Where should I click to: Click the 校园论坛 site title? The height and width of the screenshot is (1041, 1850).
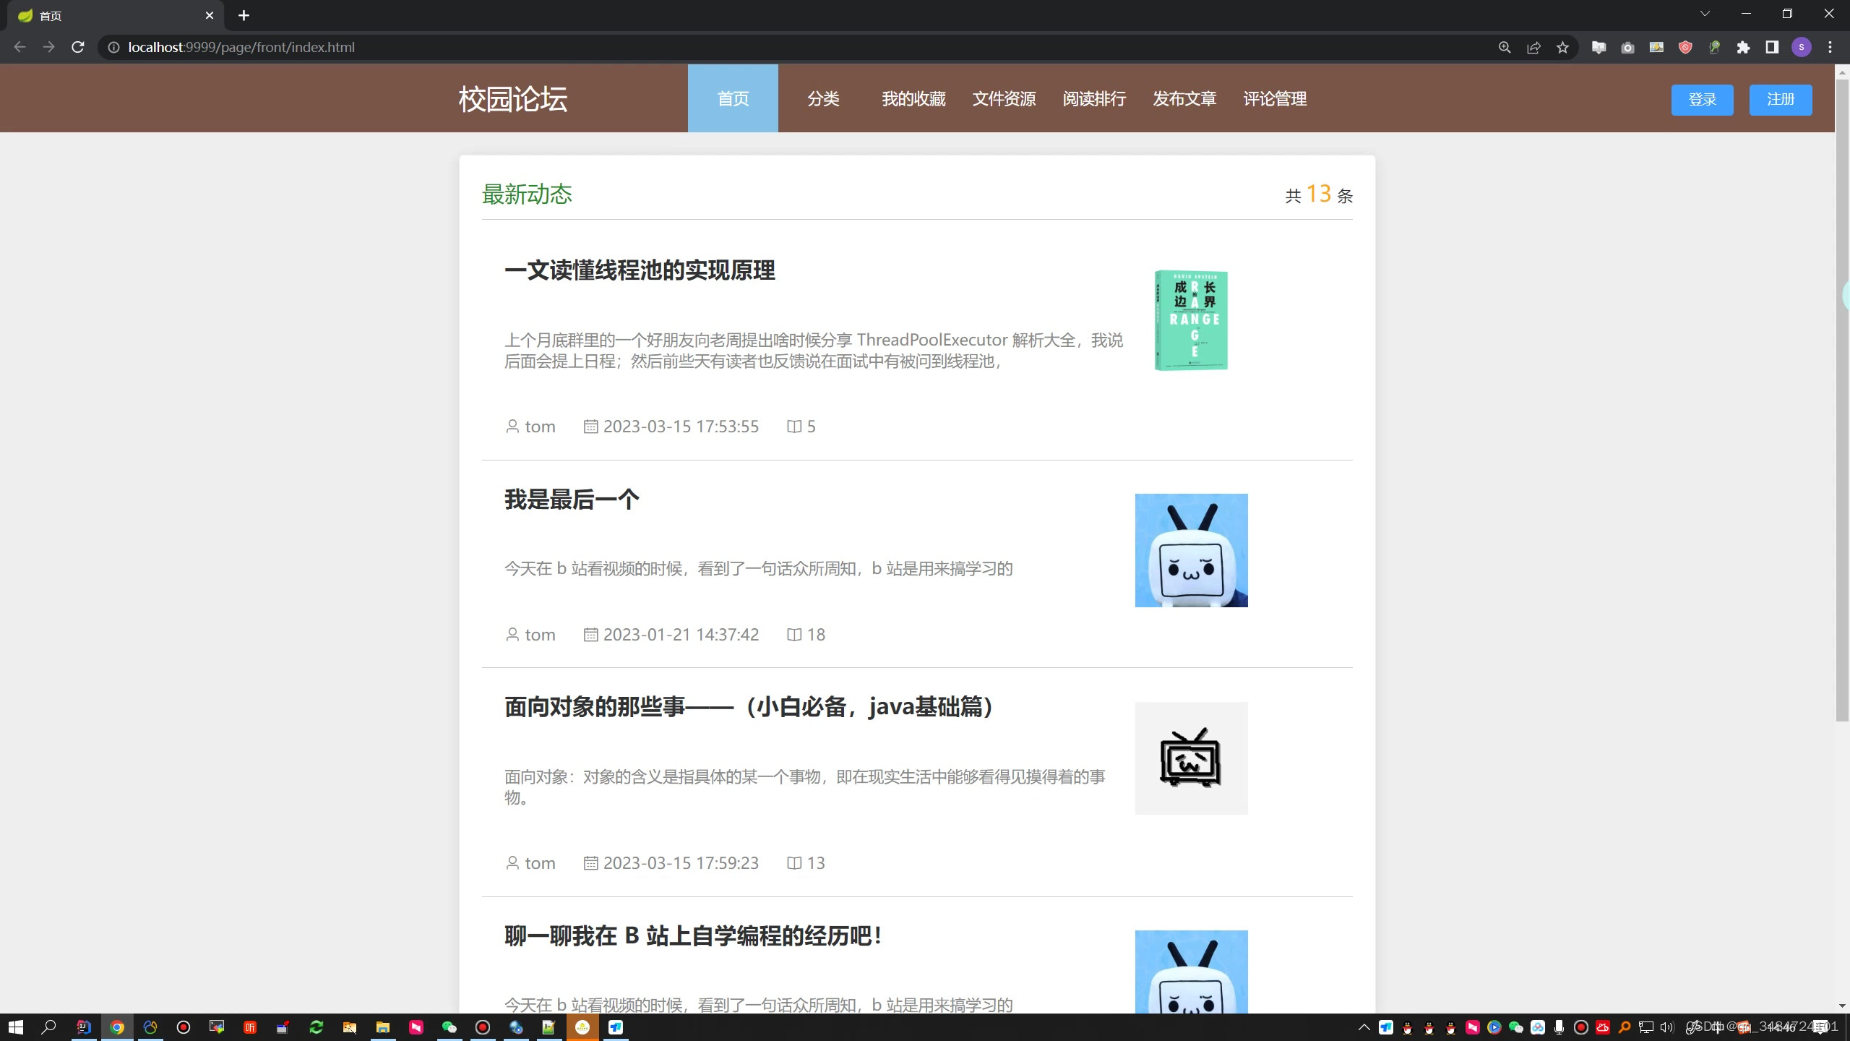(512, 99)
